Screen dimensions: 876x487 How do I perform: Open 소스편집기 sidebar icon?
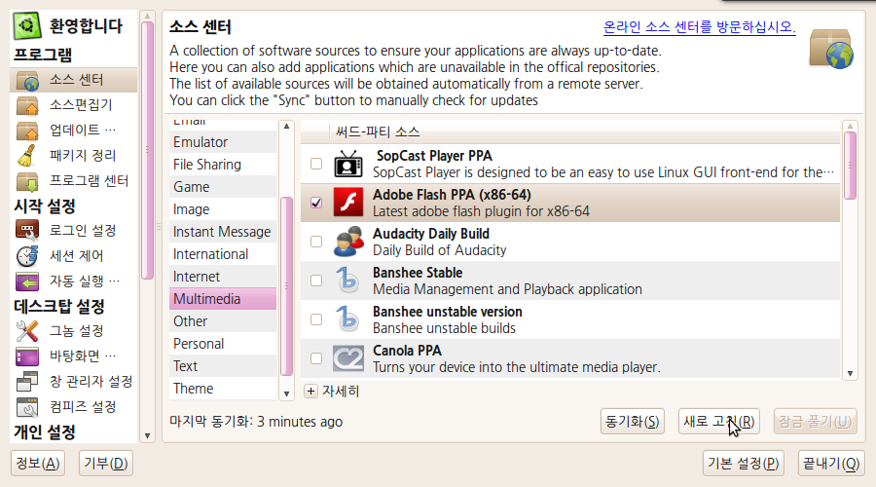(x=27, y=105)
